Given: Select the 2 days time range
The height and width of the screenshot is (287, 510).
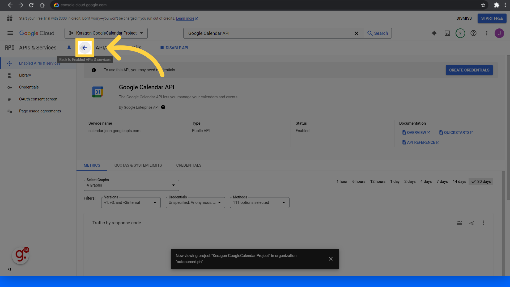Looking at the screenshot, I should [x=410, y=182].
